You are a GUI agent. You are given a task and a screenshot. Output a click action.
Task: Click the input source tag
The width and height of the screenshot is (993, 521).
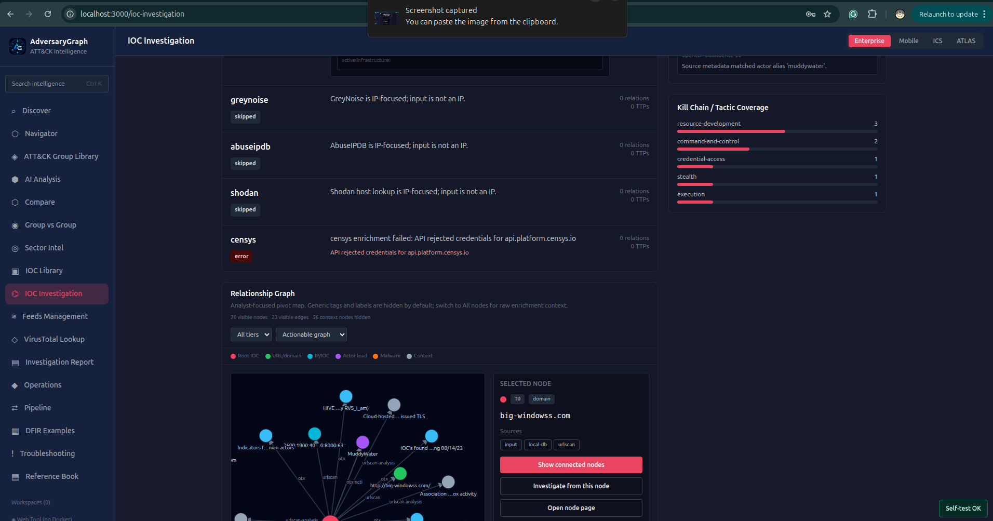click(x=511, y=445)
